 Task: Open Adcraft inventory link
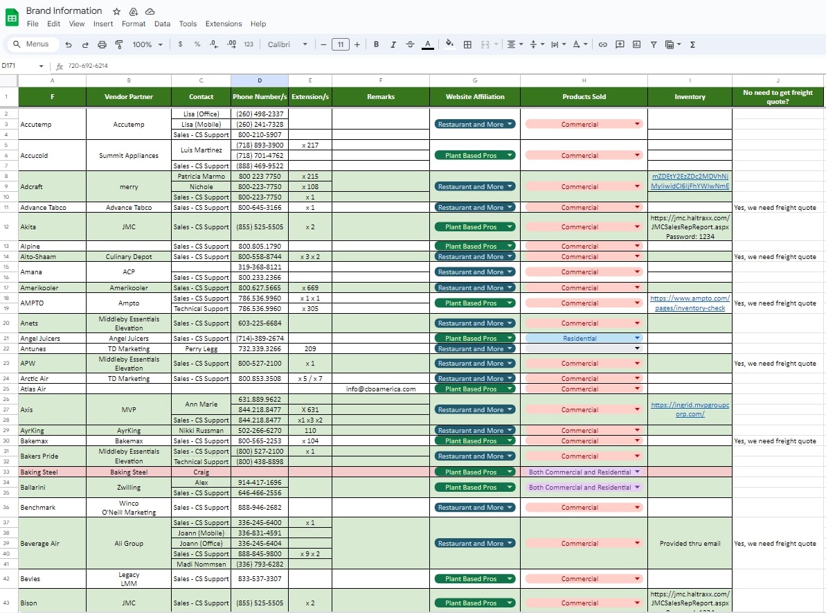click(690, 181)
